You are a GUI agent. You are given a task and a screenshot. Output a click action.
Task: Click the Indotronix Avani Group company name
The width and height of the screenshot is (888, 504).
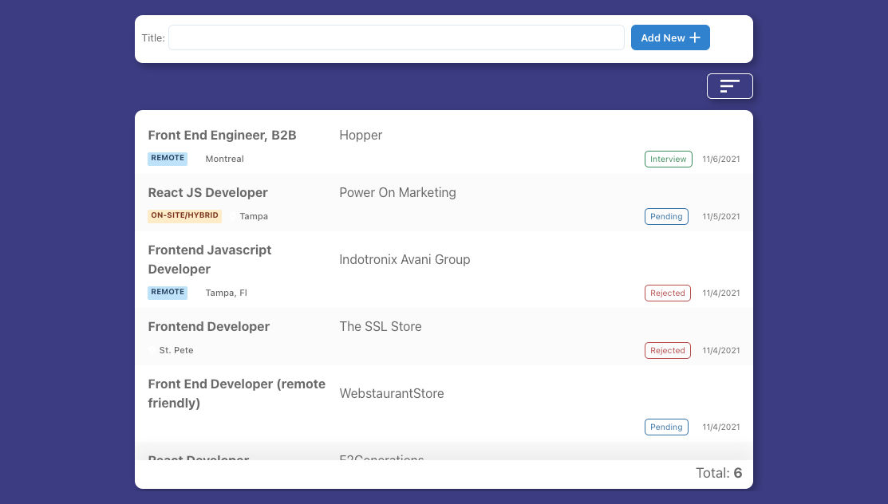(x=405, y=259)
